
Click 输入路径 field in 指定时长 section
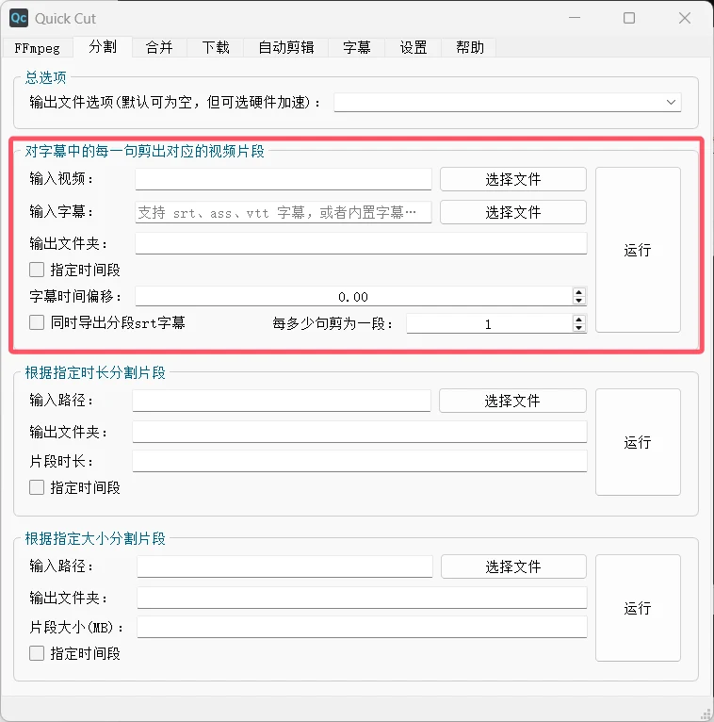click(282, 401)
